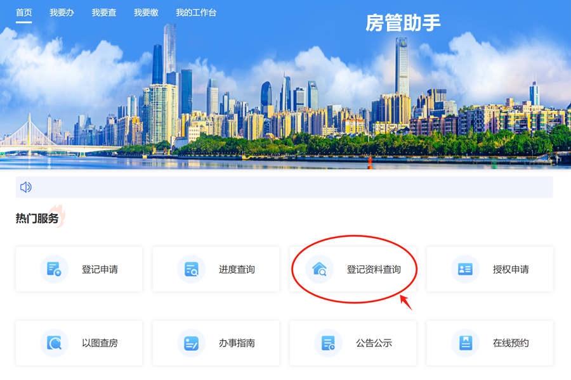571x380 pixels.
Task: Click the 授权申请 ID card icon
Action: 465,269
